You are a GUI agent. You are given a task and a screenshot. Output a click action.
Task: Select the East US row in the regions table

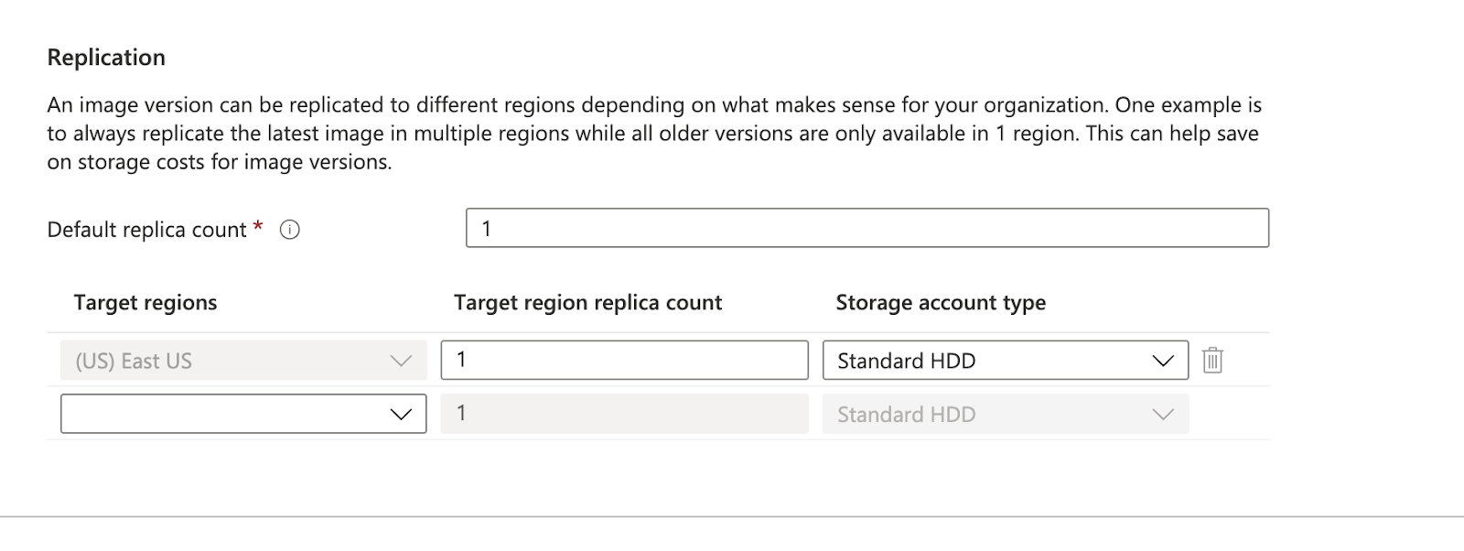click(x=242, y=360)
